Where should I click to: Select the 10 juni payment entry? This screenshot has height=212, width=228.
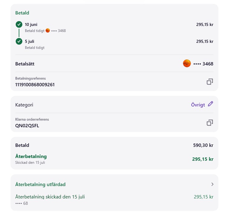(x=31, y=24)
